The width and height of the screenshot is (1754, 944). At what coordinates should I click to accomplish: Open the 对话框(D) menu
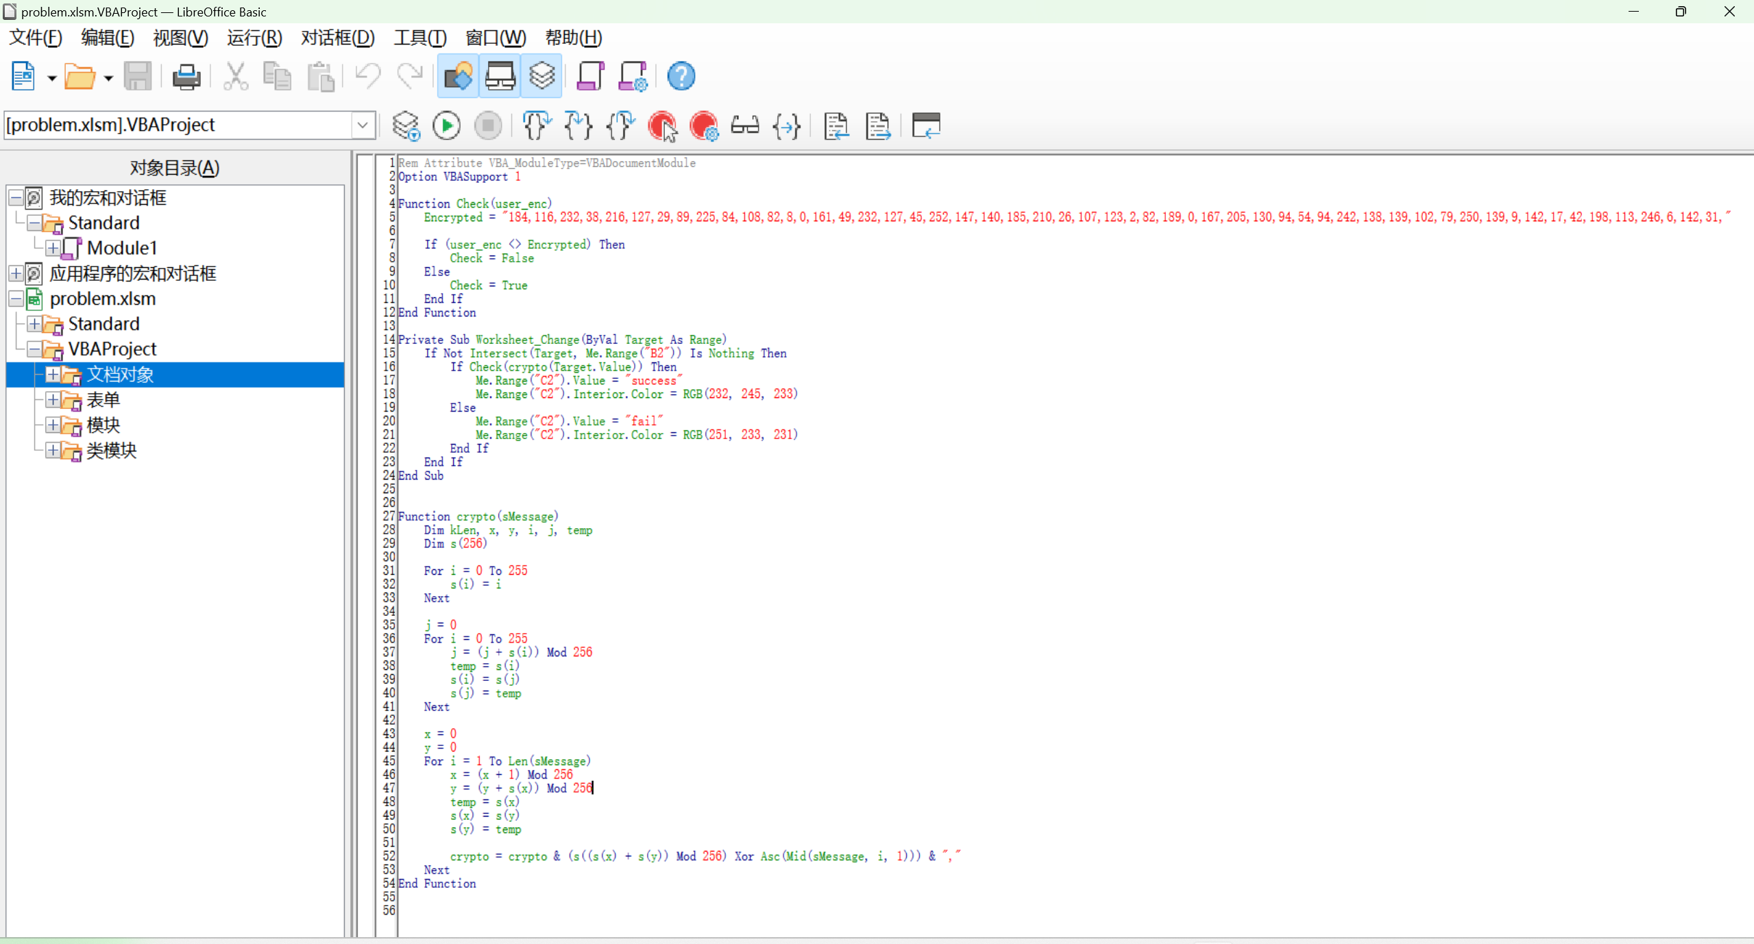tap(338, 38)
